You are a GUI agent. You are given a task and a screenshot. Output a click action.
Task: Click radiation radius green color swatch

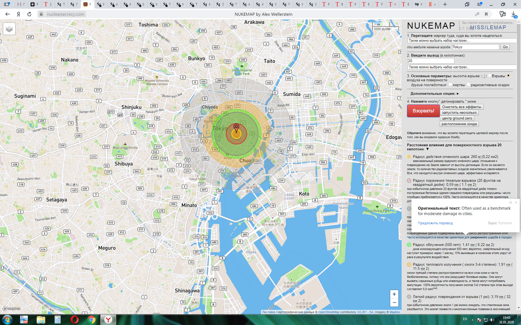pos(409,245)
